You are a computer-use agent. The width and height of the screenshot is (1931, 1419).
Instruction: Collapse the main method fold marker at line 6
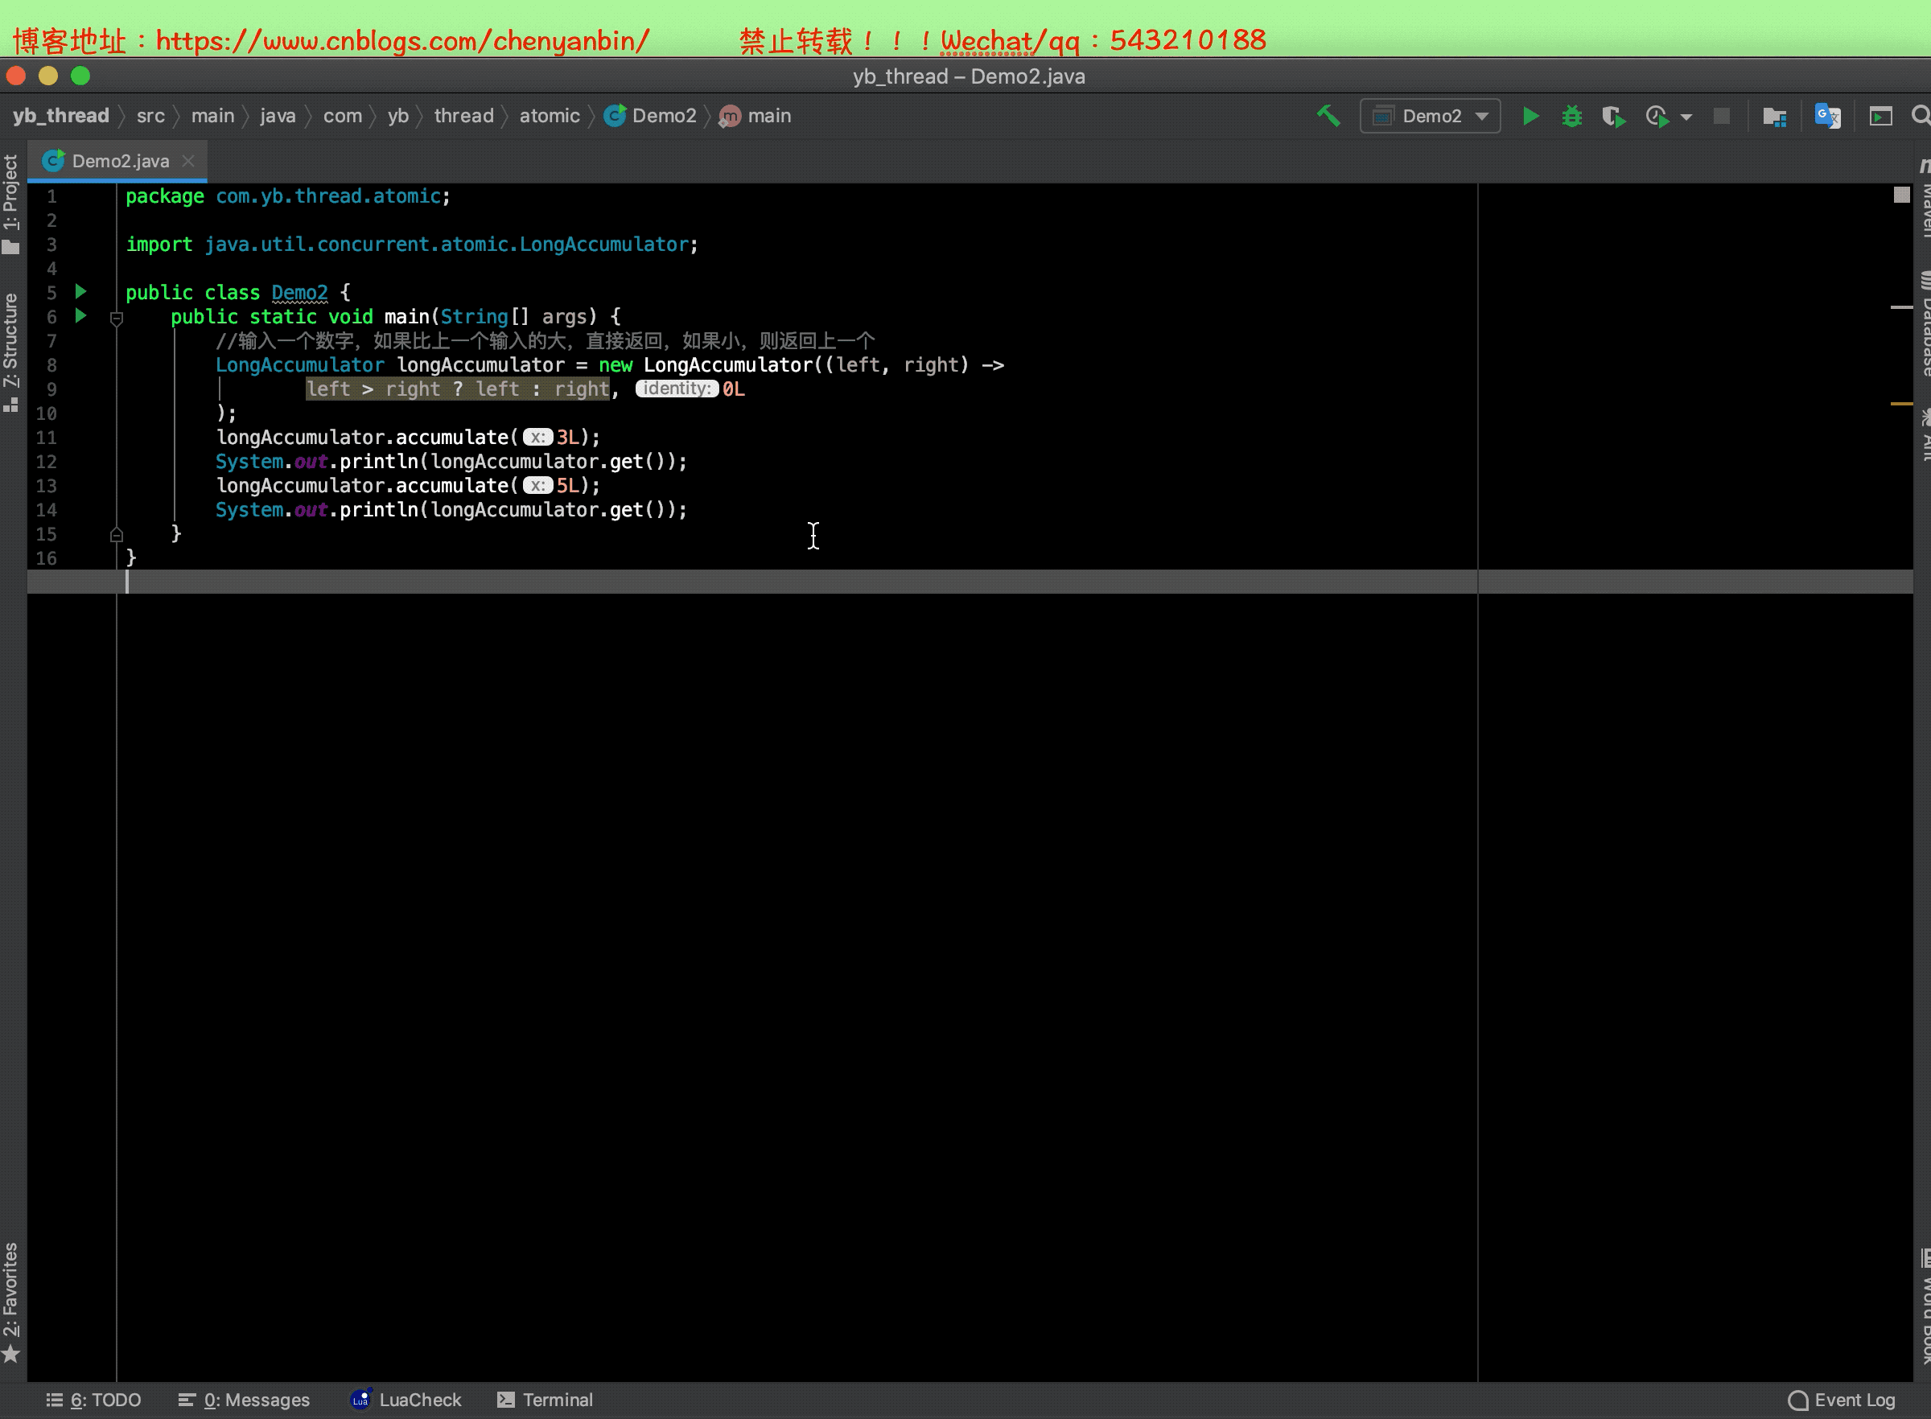[x=117, y=319]
